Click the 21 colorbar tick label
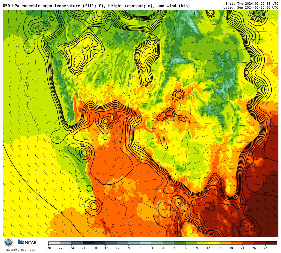Viewport: 281px width, 253px height. coord(243,248)
